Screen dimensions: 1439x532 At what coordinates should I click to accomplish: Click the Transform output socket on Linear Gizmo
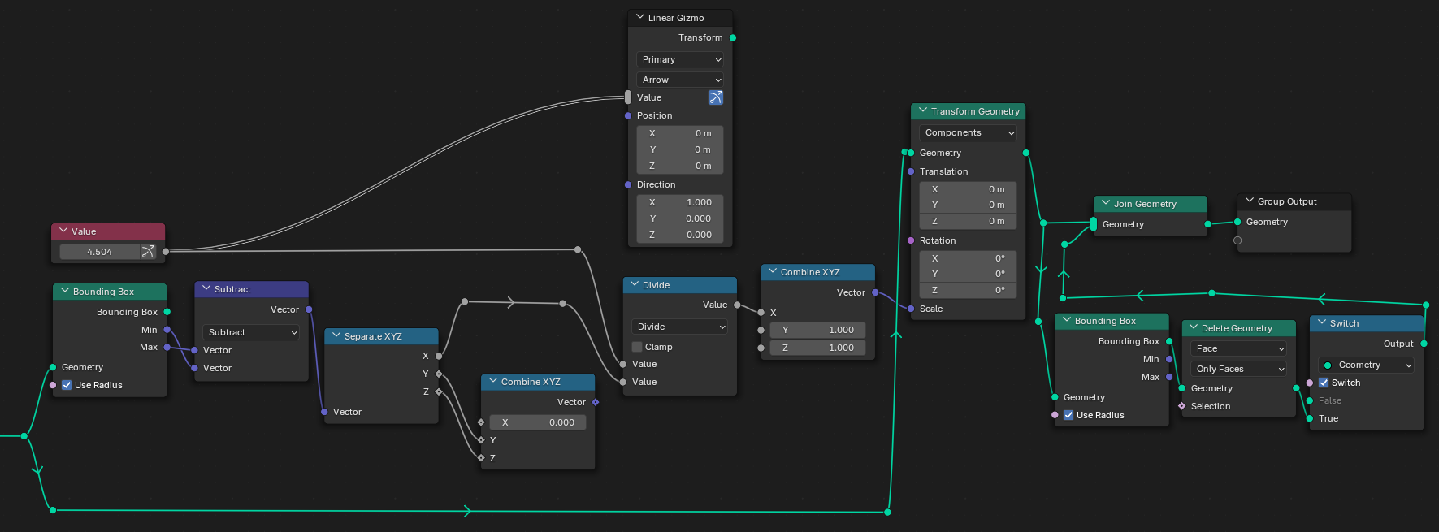pyautogui.click(x=733, y=38)
